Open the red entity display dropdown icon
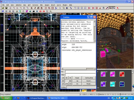This screenshot has height=100, width=134. click(x=118, y=8)
